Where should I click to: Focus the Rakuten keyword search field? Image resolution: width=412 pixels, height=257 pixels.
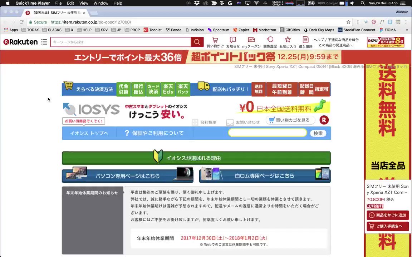(121, 42)
